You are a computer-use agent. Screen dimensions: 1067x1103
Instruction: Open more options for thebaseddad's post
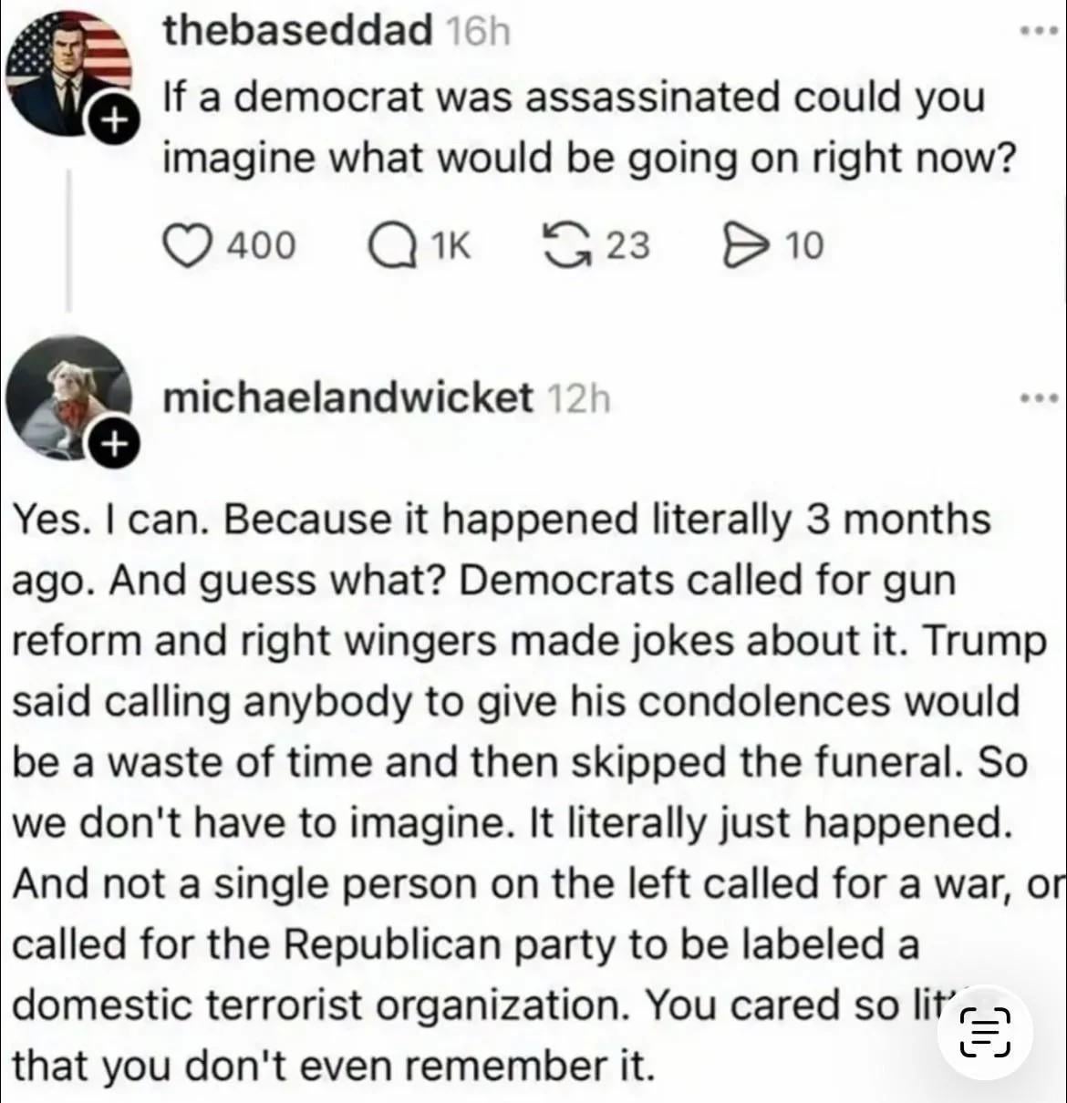[1040, 33]
